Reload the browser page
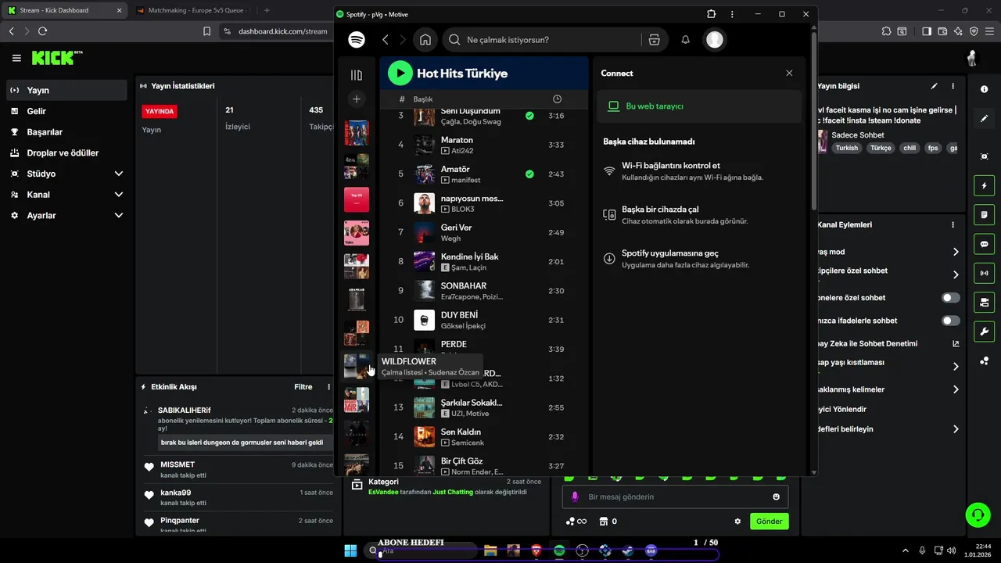Screen dimensions: 1001x563 (x=42, y=31)
